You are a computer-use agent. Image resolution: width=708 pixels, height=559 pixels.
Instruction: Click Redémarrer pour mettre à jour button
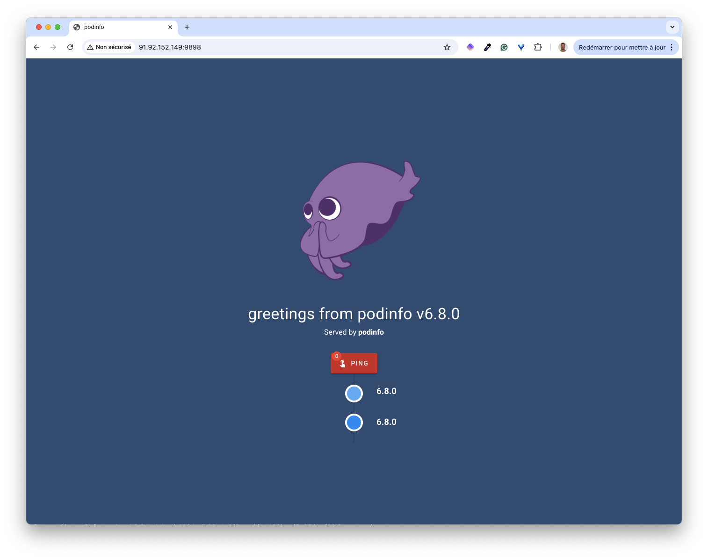point(621,47)
